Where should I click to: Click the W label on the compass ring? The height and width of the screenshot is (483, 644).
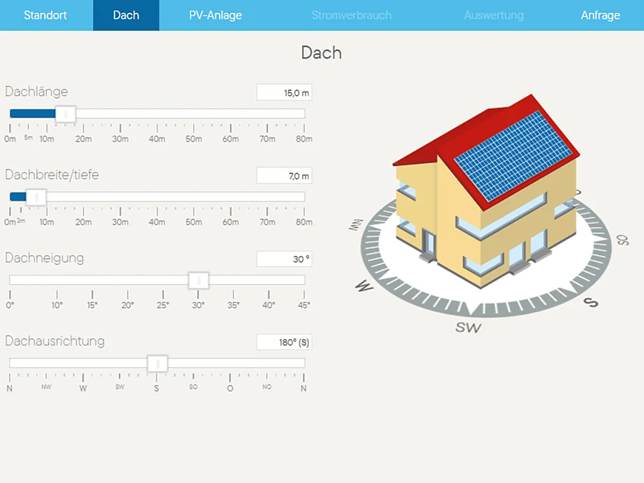[x=364, y=286]
